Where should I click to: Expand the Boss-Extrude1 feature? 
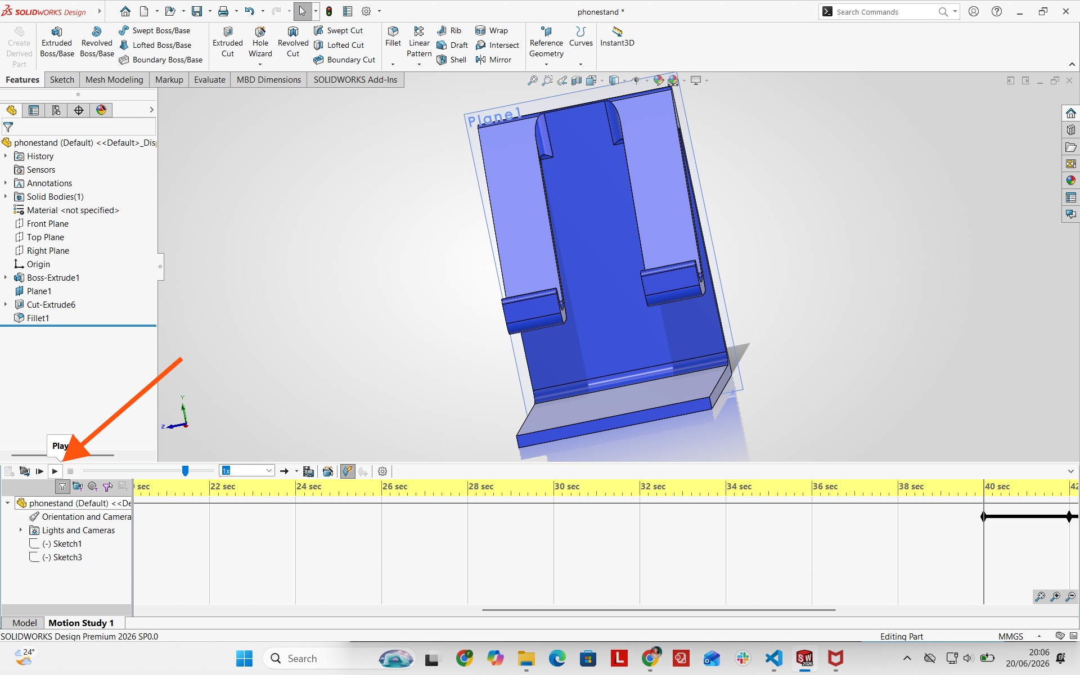coord(6,277)
